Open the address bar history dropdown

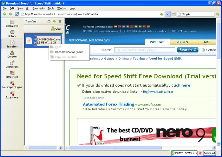[167, 14]
